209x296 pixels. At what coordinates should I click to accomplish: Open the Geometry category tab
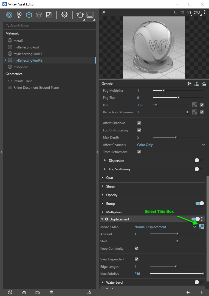[29, 15]
